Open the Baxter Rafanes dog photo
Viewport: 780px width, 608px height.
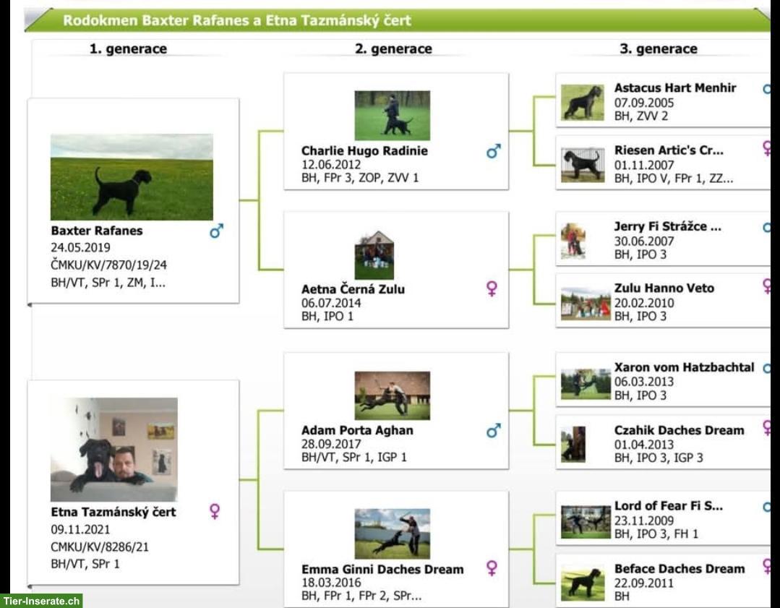132,177
